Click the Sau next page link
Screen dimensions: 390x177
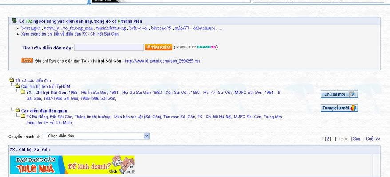click(356, 139)
